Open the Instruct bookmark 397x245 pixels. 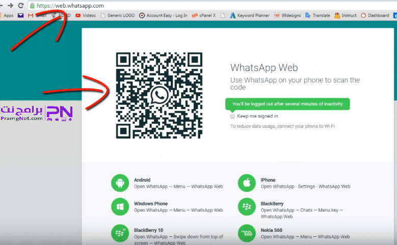coord(346,15)
